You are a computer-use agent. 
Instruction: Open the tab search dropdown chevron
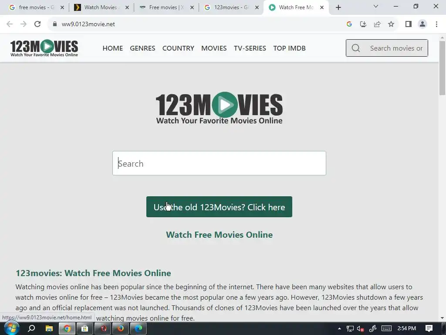376,6
